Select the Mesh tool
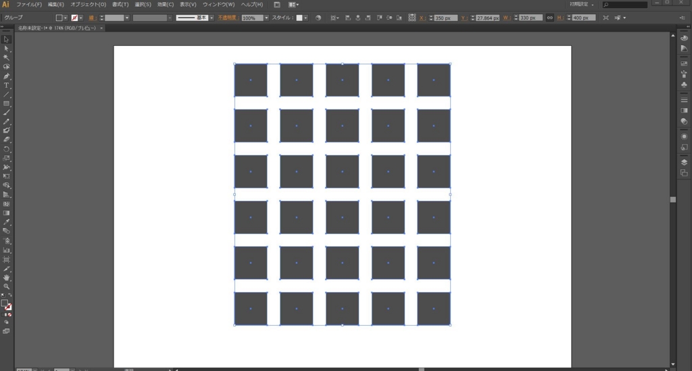This screenshot has width=692, height=371. (x=6, y=204)
